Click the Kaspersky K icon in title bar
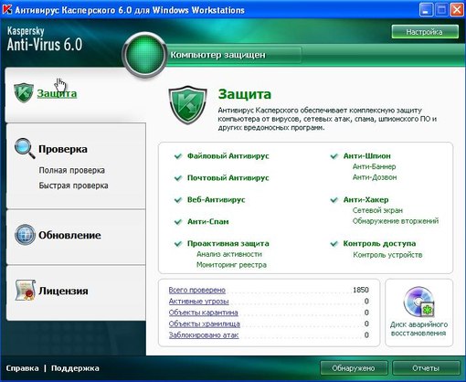The width and height of the screenshot is (466, 382). click(x=6, y=9)
